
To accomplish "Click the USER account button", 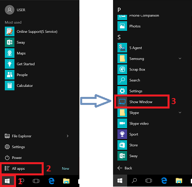I will coord(15,10).
